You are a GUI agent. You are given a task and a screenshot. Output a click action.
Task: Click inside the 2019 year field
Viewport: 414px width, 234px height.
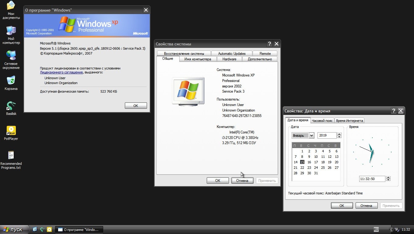pyautogui.click(x=327, y=136)
